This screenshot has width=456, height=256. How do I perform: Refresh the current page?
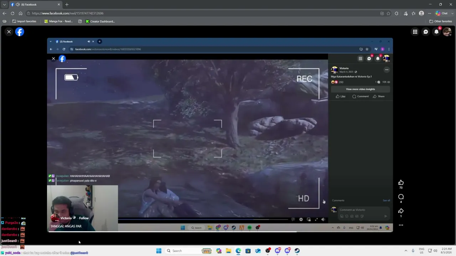click(12, 14)
